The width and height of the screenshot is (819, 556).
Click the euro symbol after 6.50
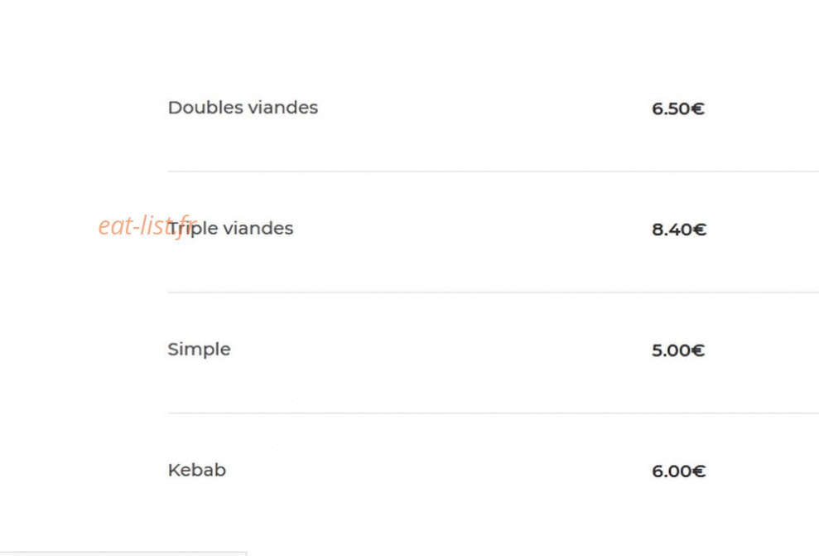click(x=698, y=109)
